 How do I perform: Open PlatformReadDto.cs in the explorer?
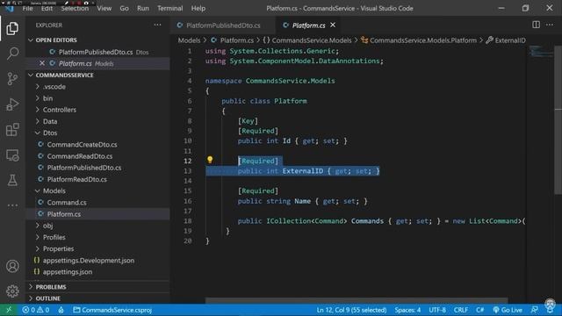point(76,179)
